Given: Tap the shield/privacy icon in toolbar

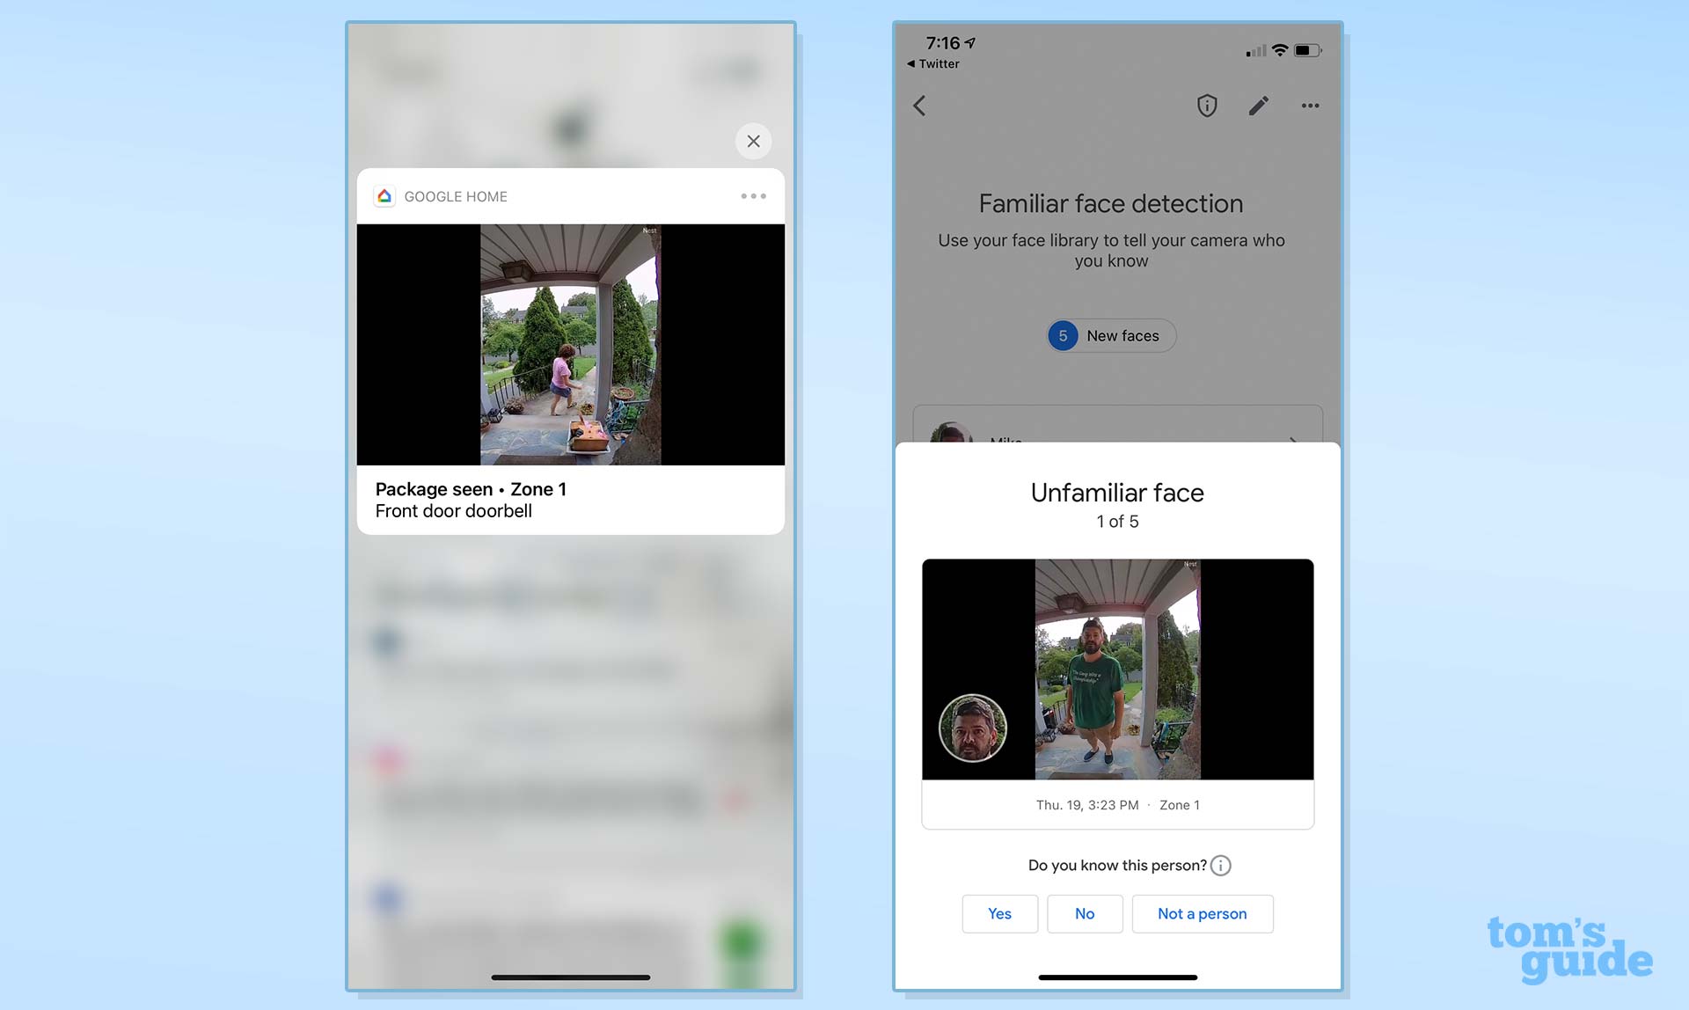Looking at the screenshot, I should (x=1207, y=106).
